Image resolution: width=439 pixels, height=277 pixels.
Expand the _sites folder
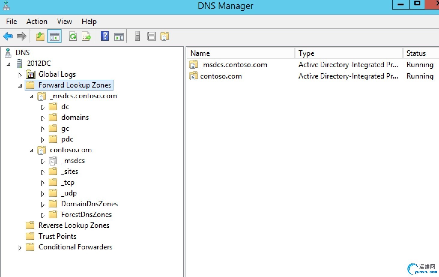[43, 172]
